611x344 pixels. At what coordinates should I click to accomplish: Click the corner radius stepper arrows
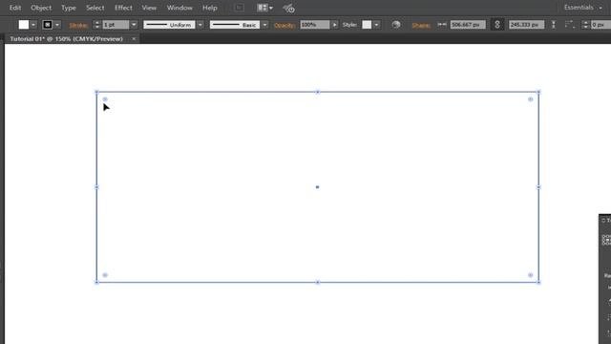point(585,25)
